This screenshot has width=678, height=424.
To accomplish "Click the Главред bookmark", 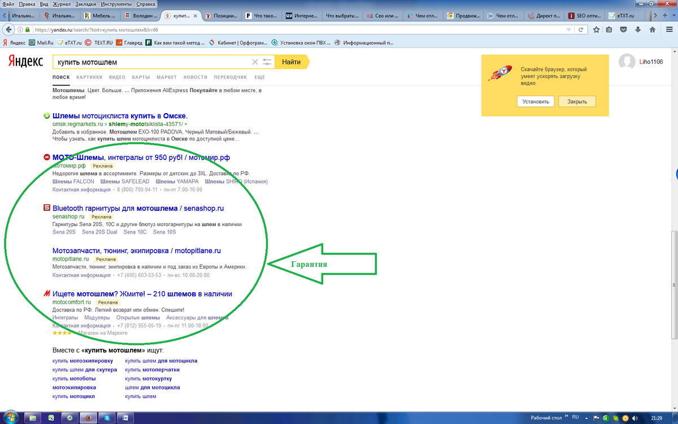I will coord(128,42).
